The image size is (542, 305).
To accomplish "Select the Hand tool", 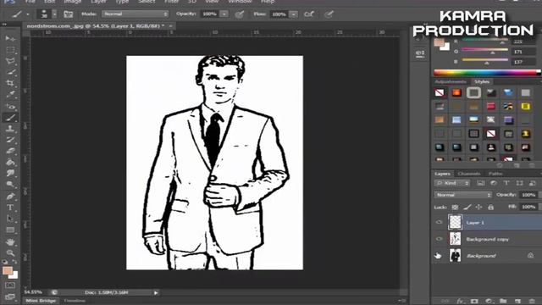I will tap(10, 241).
